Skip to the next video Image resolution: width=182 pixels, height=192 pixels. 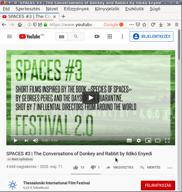coord(26,141)
